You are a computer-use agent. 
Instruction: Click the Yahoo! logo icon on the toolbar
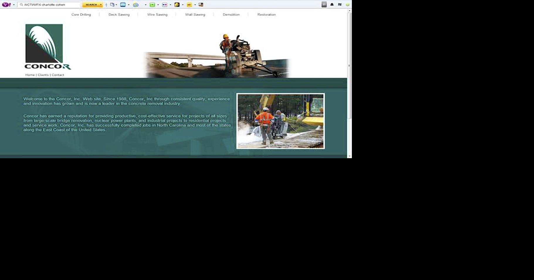point(6,4)
